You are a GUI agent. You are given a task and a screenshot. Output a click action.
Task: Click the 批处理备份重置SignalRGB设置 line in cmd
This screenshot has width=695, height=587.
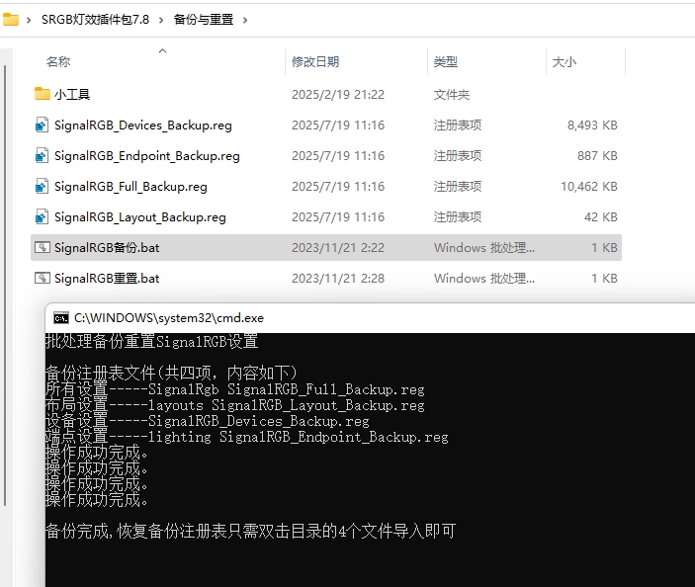[x=152, y=341]
